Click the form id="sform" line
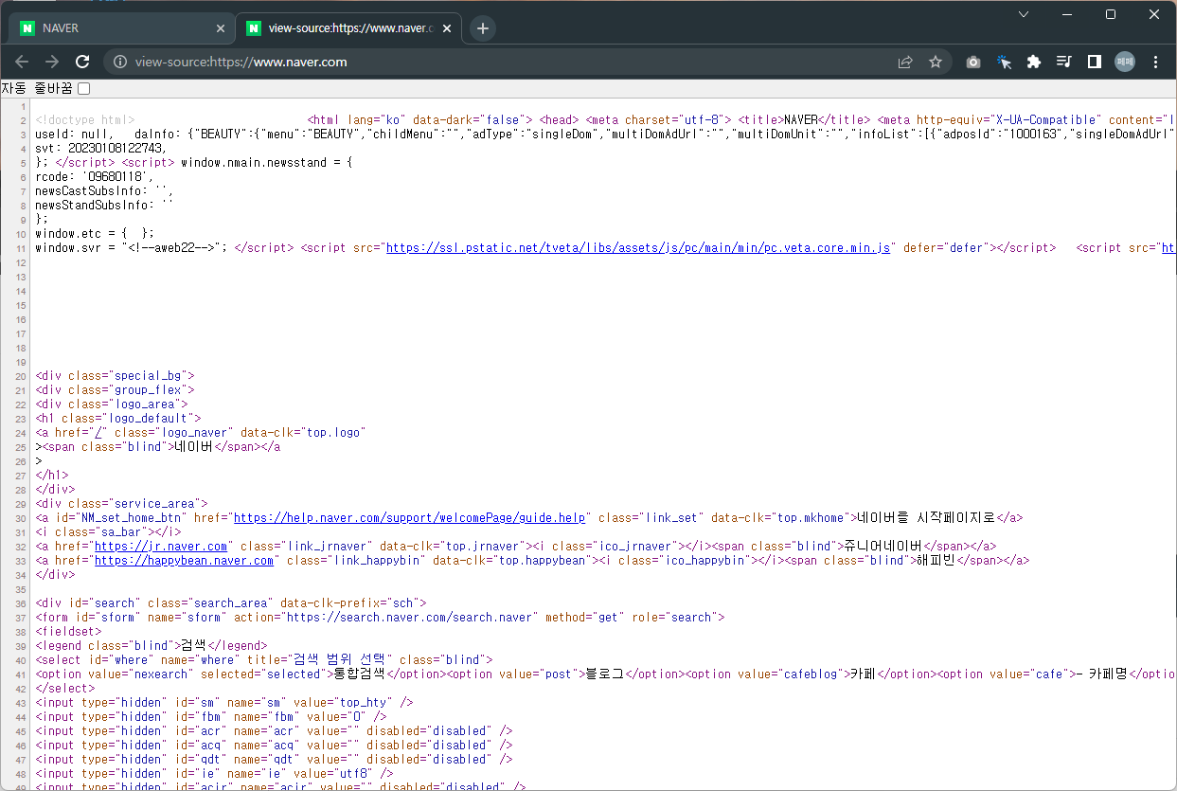The height and width of the screenshot is (791, 1177). 380,618
